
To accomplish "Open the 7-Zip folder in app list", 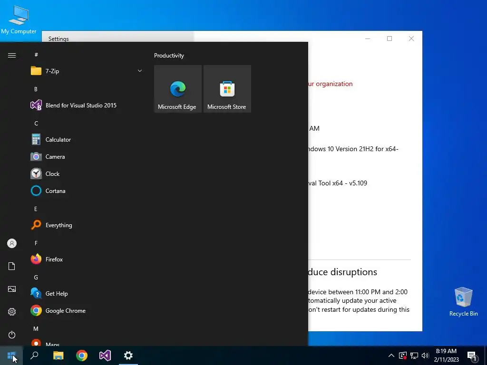I will tap(87, 71).
